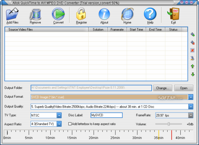Click the remove video film icon beside list
Screen dimensions: 199x145
tap(192, 43)
